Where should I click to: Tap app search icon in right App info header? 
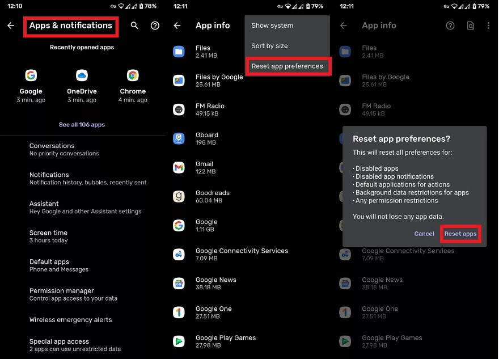470,26
